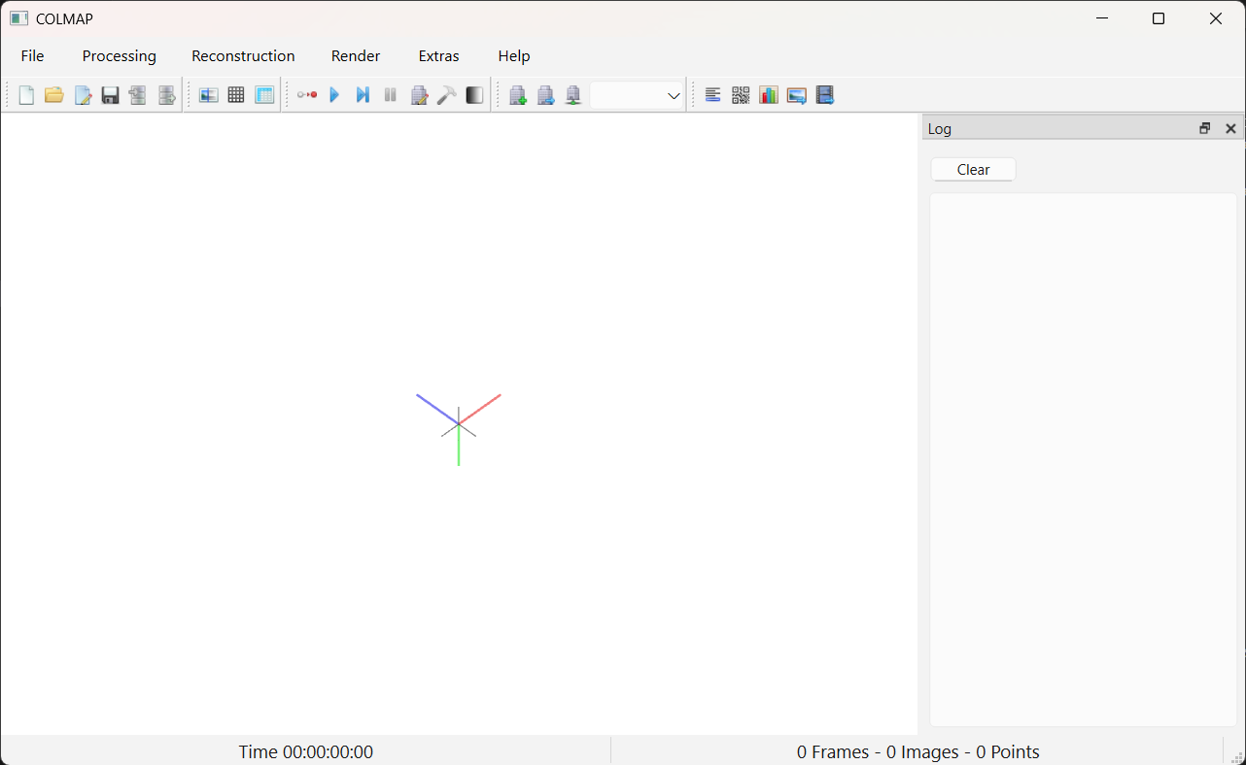Click the New project icon
The height and width of the screenshot is (765, 1246).
point(26,95)
